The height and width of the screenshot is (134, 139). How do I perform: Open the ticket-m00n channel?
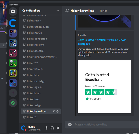[41, 33]
